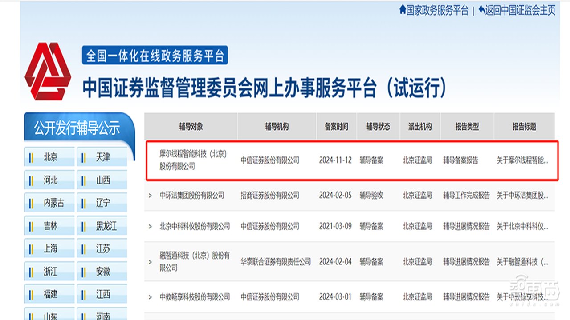Click the red CSRC logo icon
The height and width of the screenshot is (320, 570).
tap(48, 72)
